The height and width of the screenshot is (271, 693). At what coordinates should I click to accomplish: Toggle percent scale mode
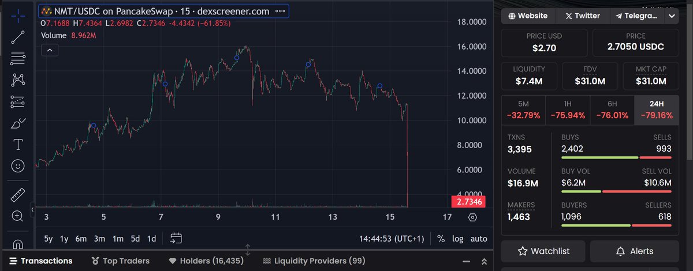[441, 239]
